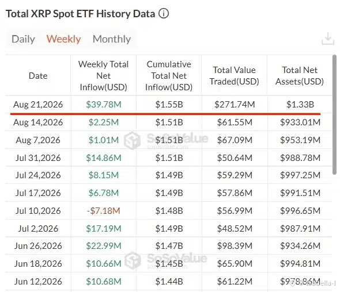Click the -$7.18M outflow value
This screenshot has width=340, height=292.
(103, 211)
